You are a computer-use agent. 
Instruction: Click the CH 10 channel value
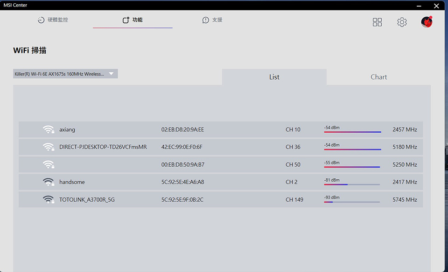[293, 129]
